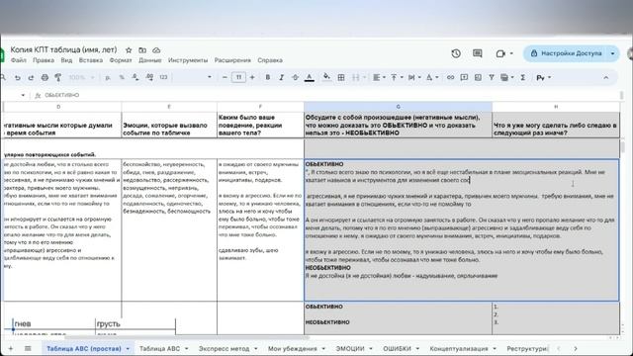Open the Справка menu
This screenshot has width=633, height=356.
tap(270, 60)
